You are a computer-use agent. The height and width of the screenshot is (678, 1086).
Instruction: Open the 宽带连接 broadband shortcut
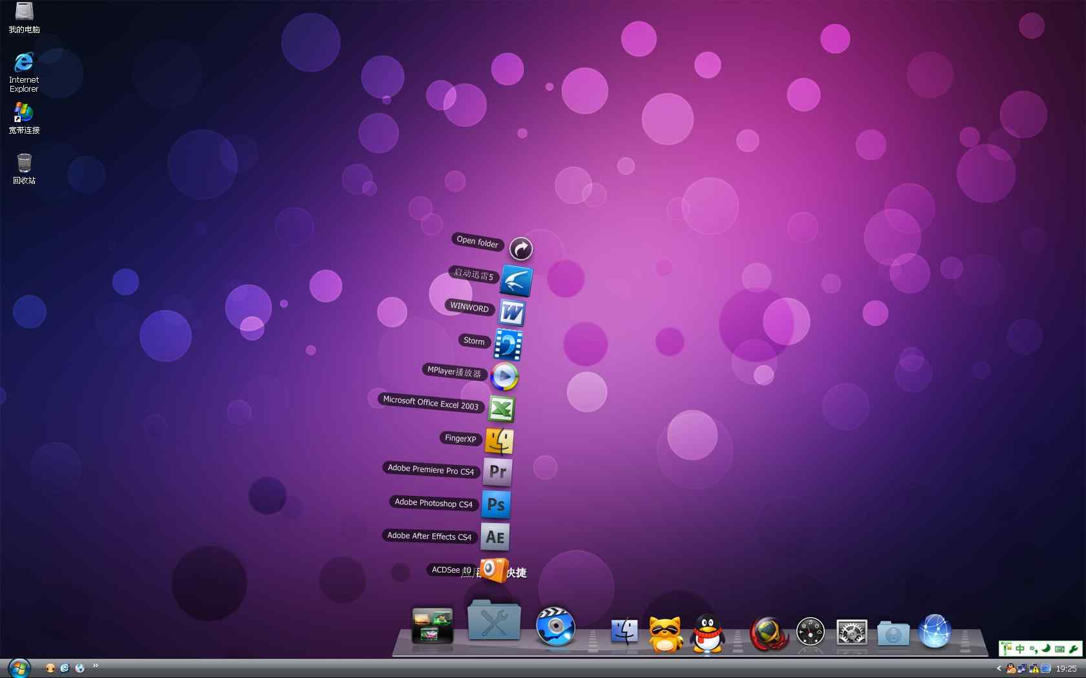(x=24, y=118)
